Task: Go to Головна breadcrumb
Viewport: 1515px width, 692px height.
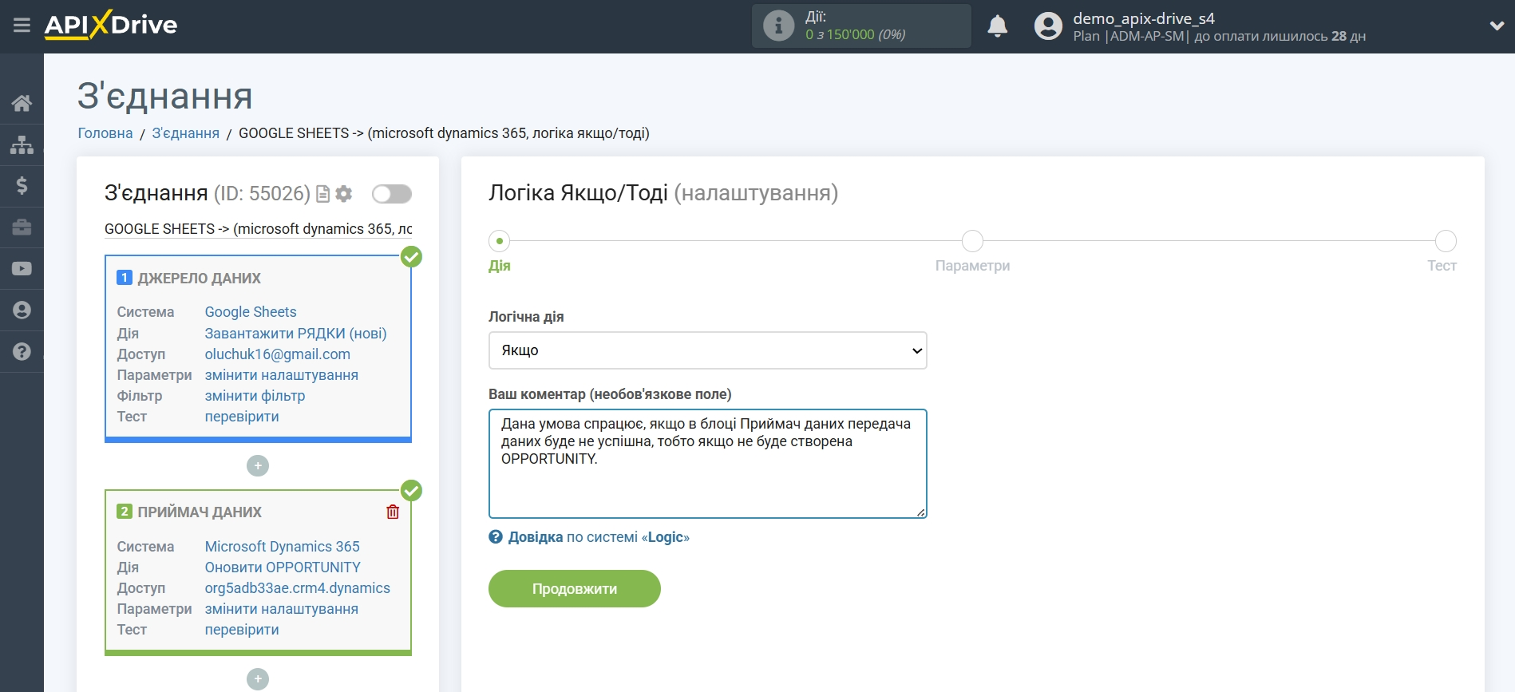Action: click(x=105, y=133)
